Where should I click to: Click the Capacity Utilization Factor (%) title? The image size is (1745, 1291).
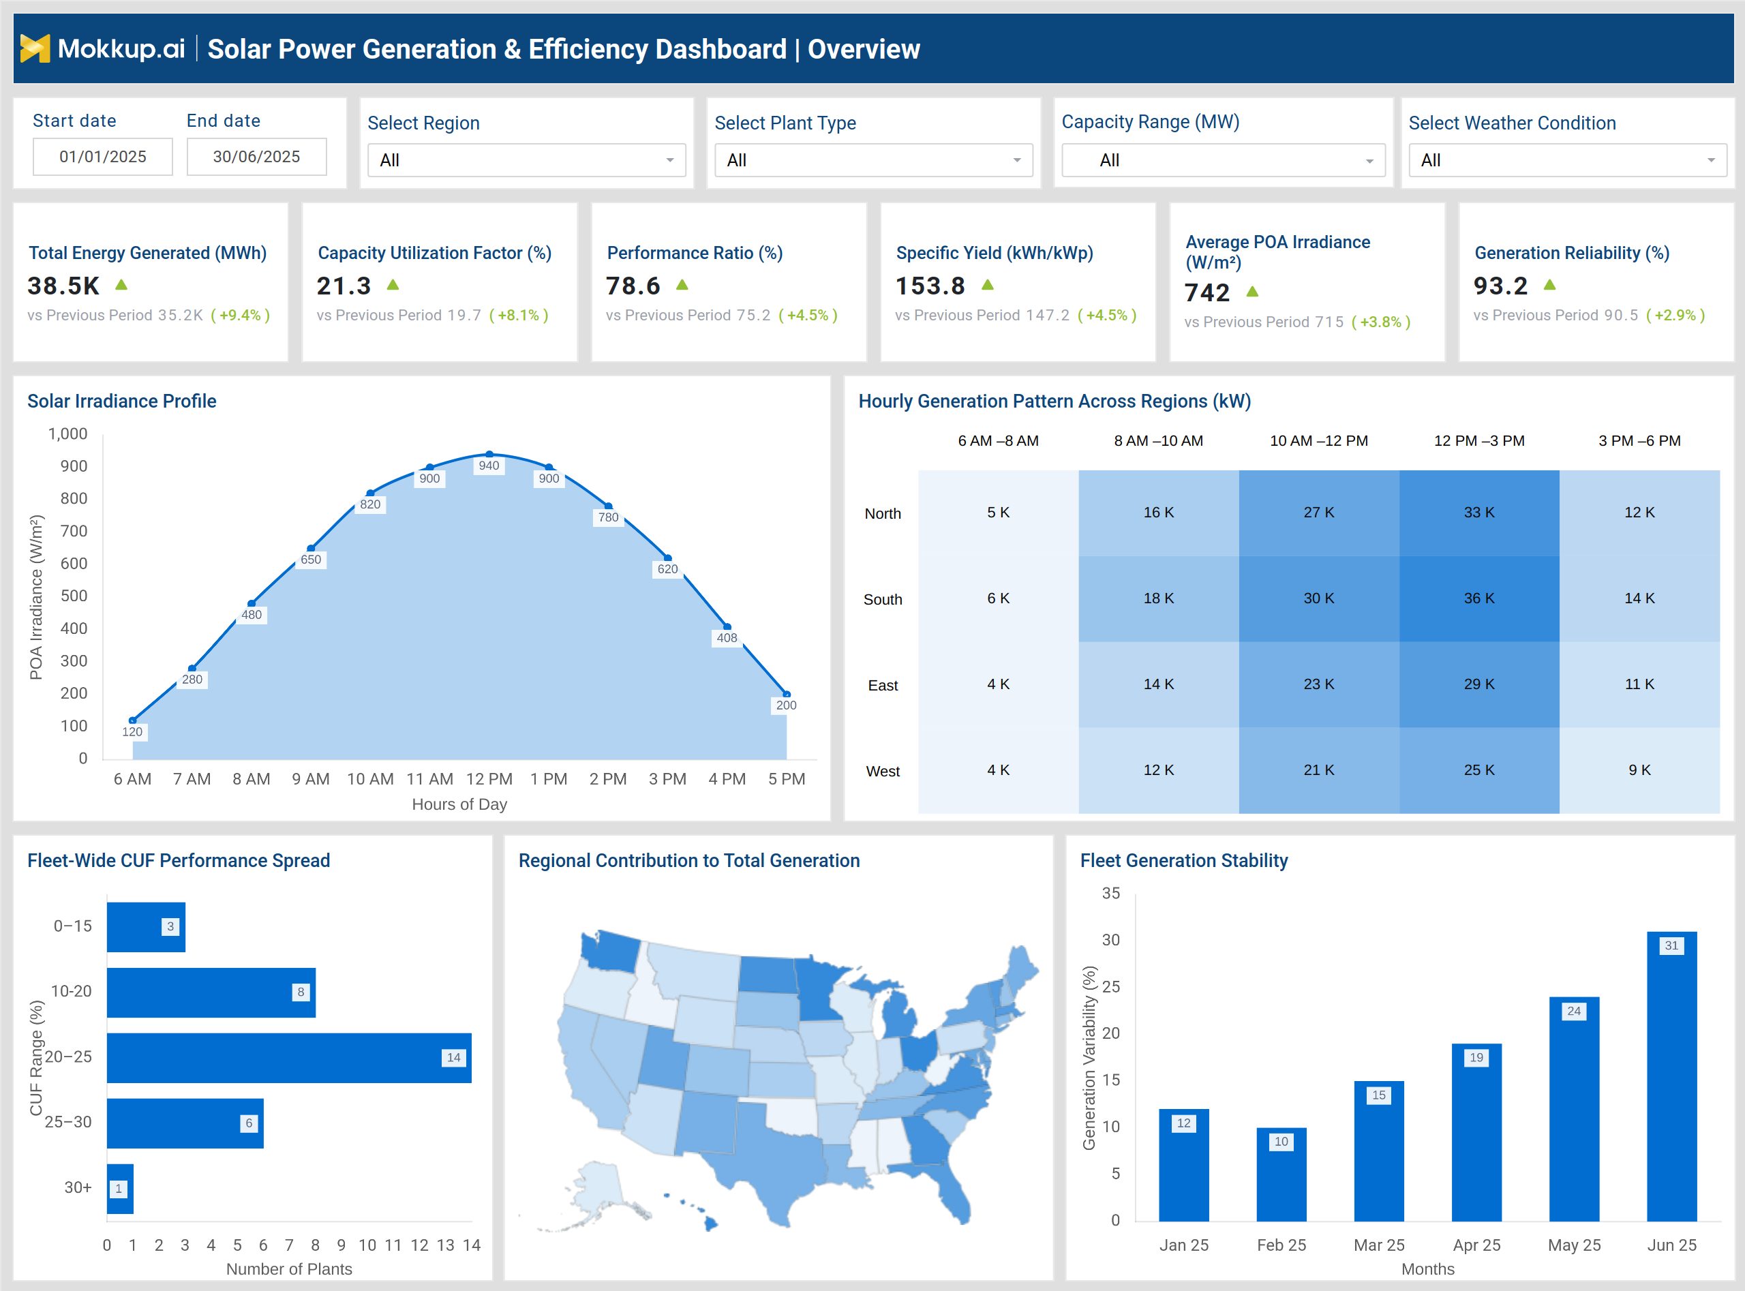pos(434,253)
